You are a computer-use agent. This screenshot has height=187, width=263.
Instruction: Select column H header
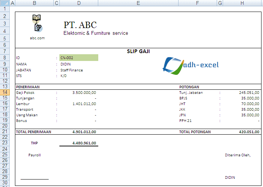pos(242,3)
